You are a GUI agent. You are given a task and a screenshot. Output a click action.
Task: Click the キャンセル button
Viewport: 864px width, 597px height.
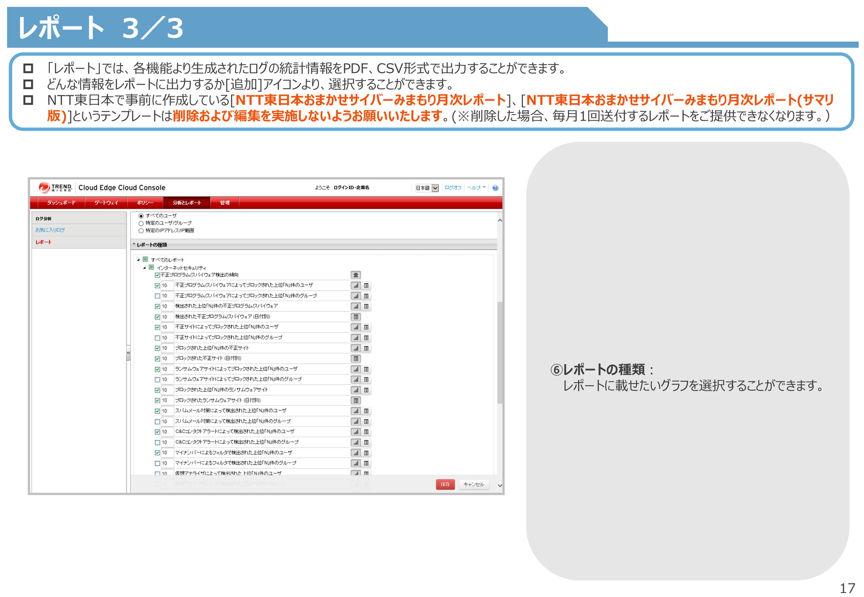tap(474, 485)
